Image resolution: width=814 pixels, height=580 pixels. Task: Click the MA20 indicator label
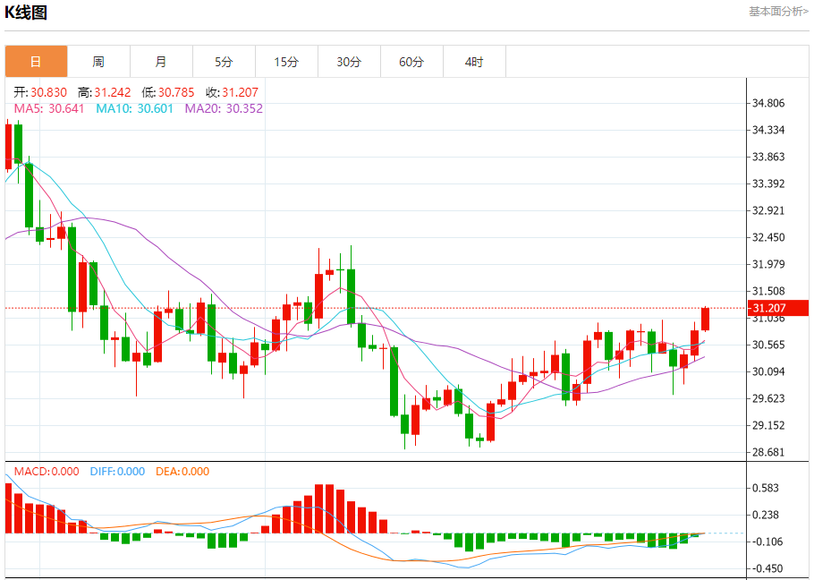coord(224,108)
